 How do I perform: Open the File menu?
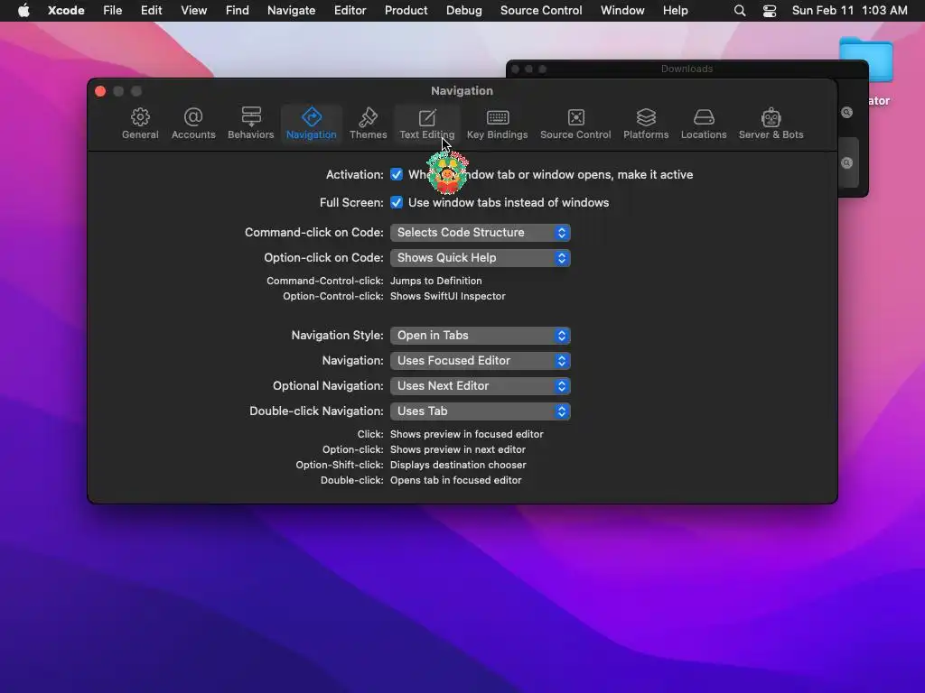[112, 11]
